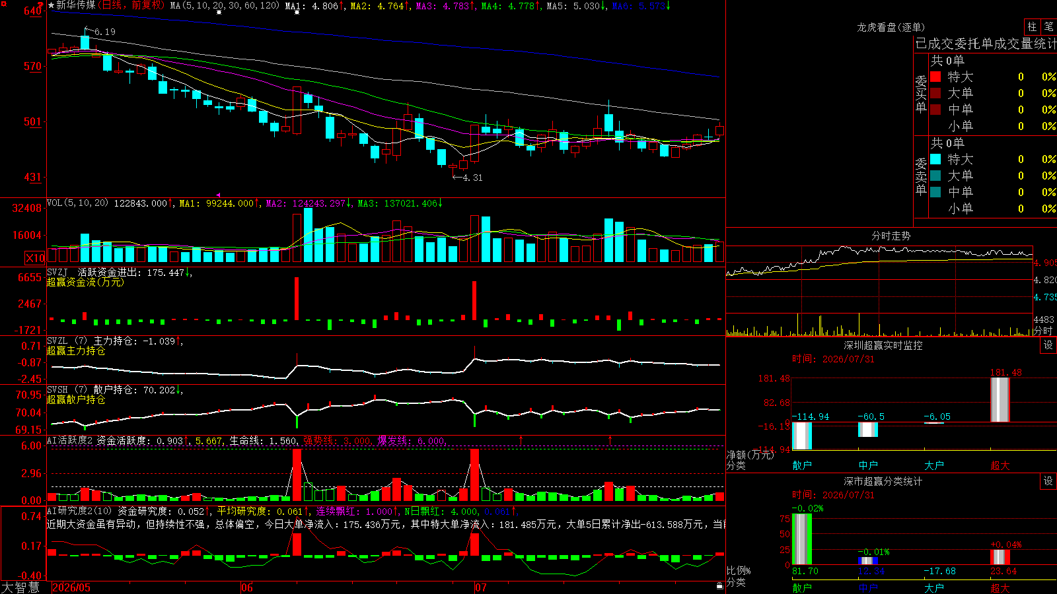Viewport: 1057px width, 594px height.
Task: Click the AI活跃度2 indicator label
Action: pyautogui.click(x=70, y=440)
